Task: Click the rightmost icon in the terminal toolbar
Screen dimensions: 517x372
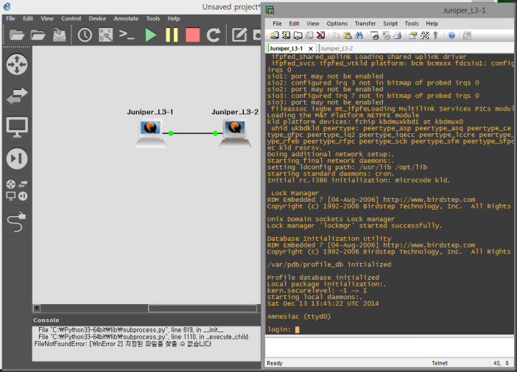Action: 467,35
